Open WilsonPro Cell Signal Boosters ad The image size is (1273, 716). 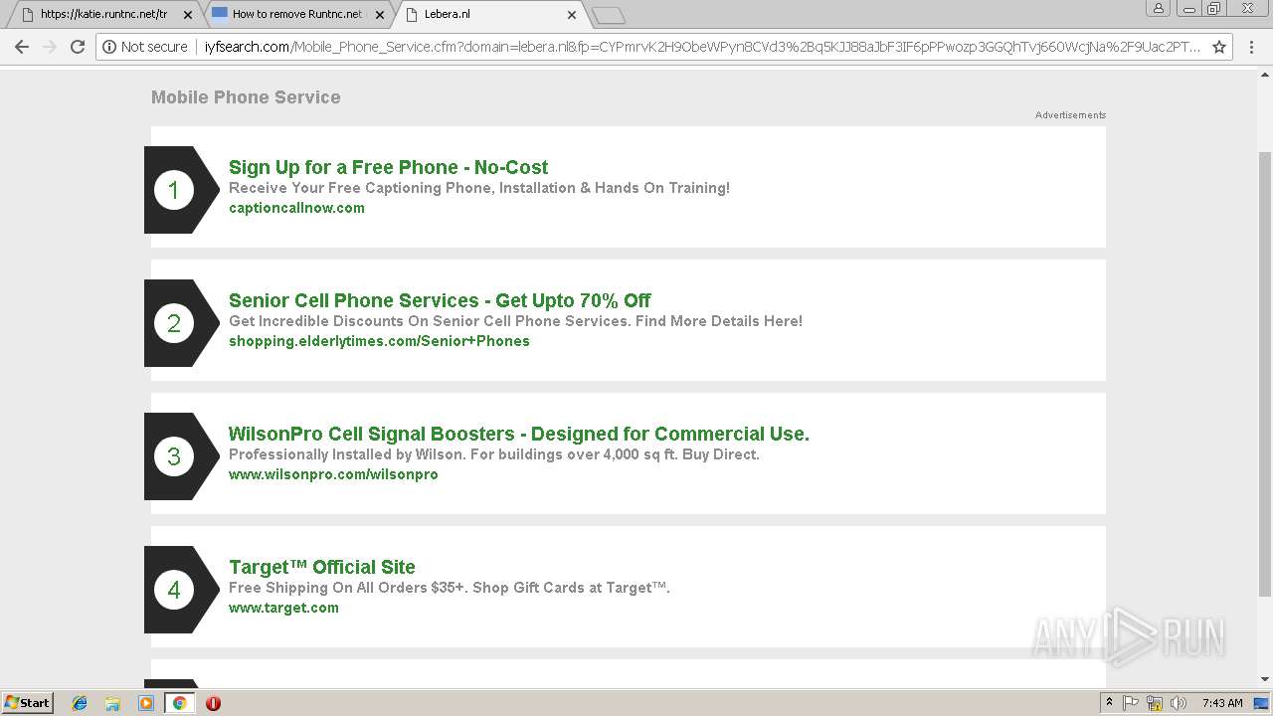click(x=519, y=434)
